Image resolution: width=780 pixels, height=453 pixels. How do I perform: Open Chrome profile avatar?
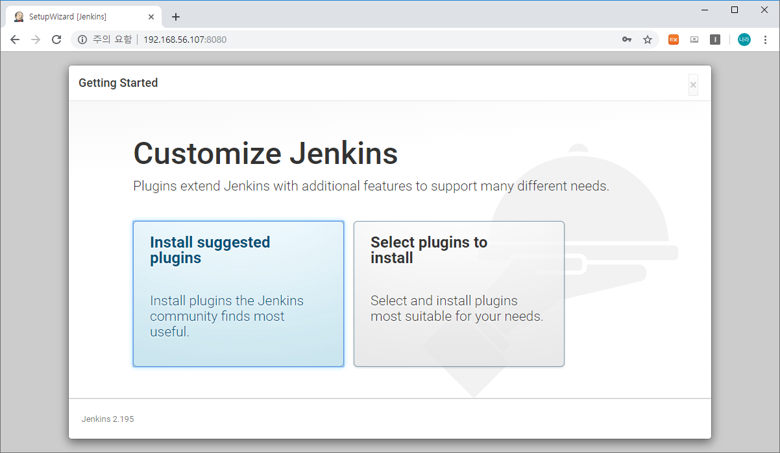pos(744,40)
